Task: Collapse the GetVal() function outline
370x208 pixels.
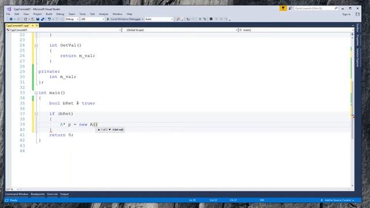Action: click(x=36, y=45)
